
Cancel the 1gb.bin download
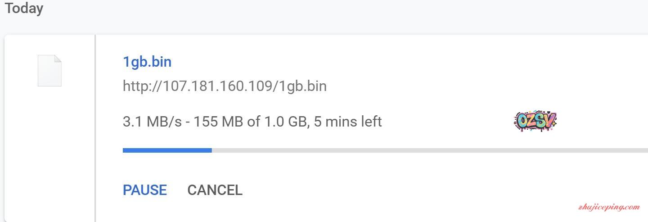pyautogui.click(x=215, y=190)
